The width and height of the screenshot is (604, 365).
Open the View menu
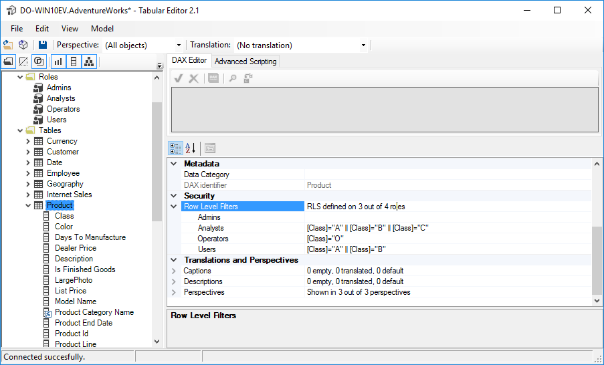70,29
